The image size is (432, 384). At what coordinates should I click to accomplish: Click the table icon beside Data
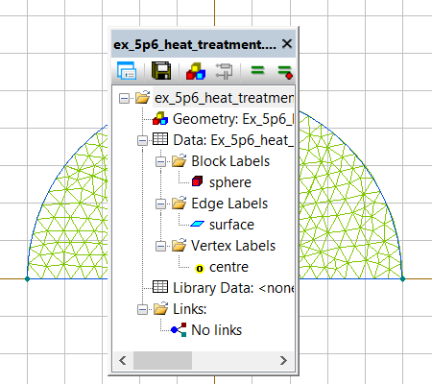click(x=160, y=139)
